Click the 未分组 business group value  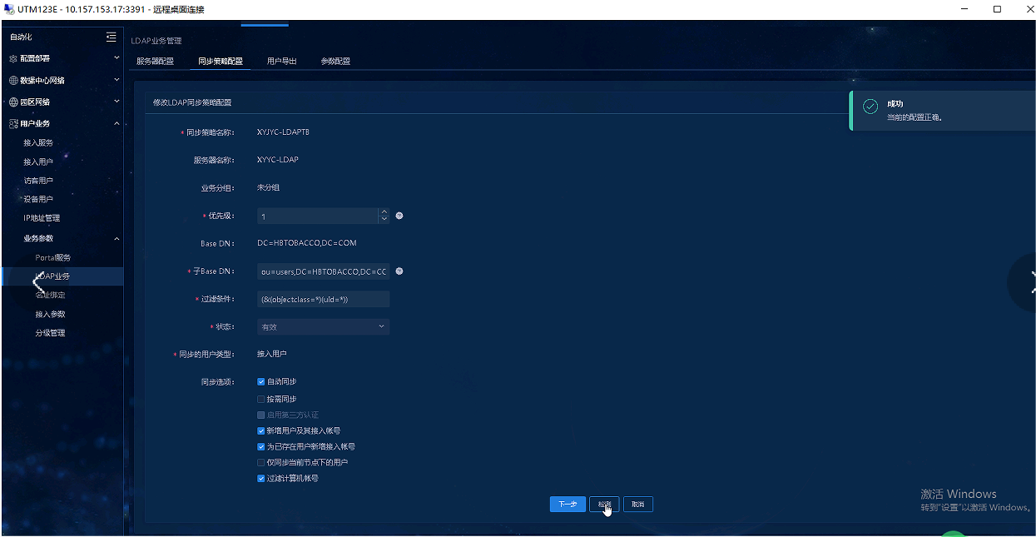(x=268, y=187)
